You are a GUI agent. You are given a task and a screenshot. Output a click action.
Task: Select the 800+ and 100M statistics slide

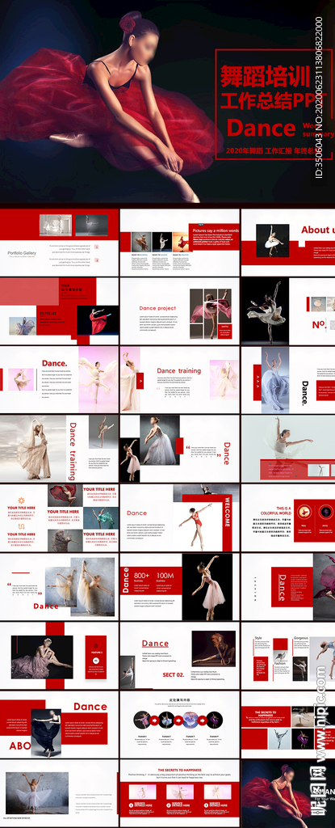pyautogui.click(x=179, y=587)
